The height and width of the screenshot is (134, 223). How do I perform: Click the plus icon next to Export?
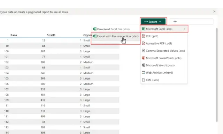tap(175, 22)
